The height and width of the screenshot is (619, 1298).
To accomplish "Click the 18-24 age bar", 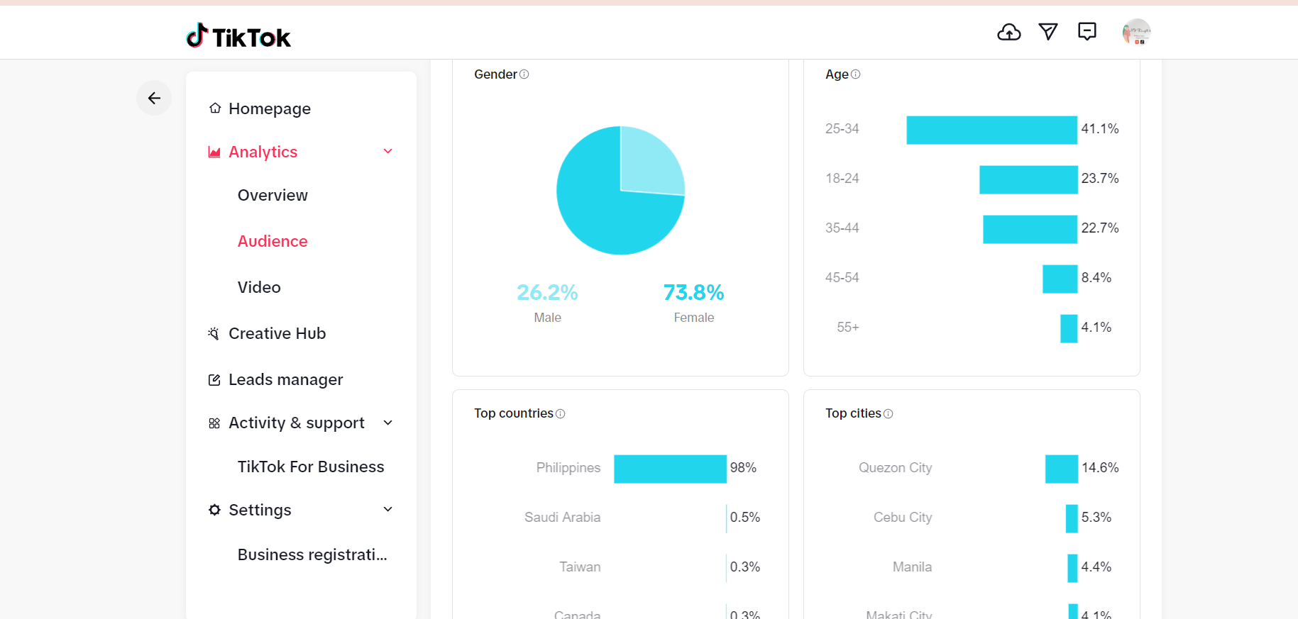I will 1029,179.
